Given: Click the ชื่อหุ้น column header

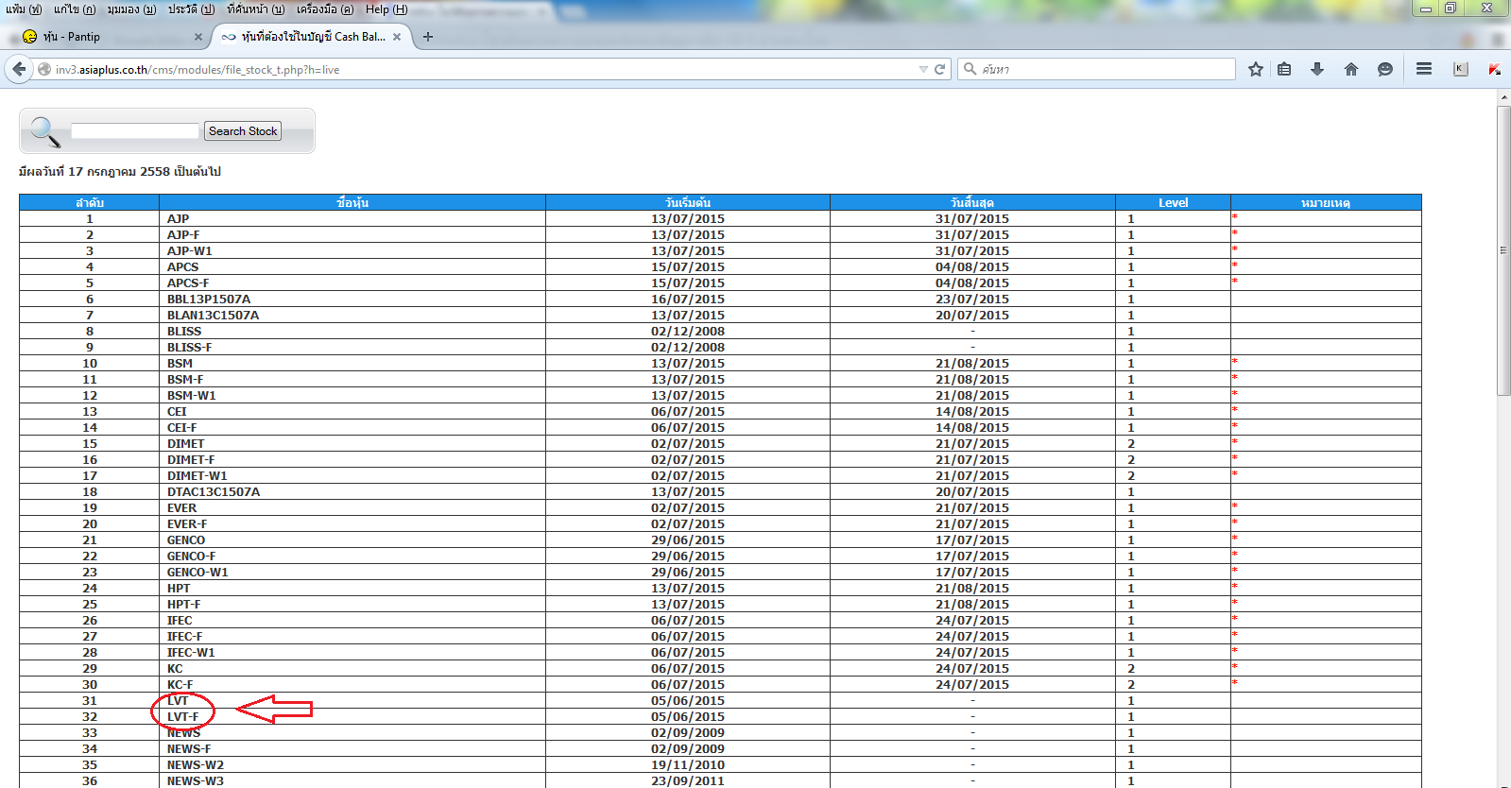Looking at the screenshot, I should coord(352,202).
